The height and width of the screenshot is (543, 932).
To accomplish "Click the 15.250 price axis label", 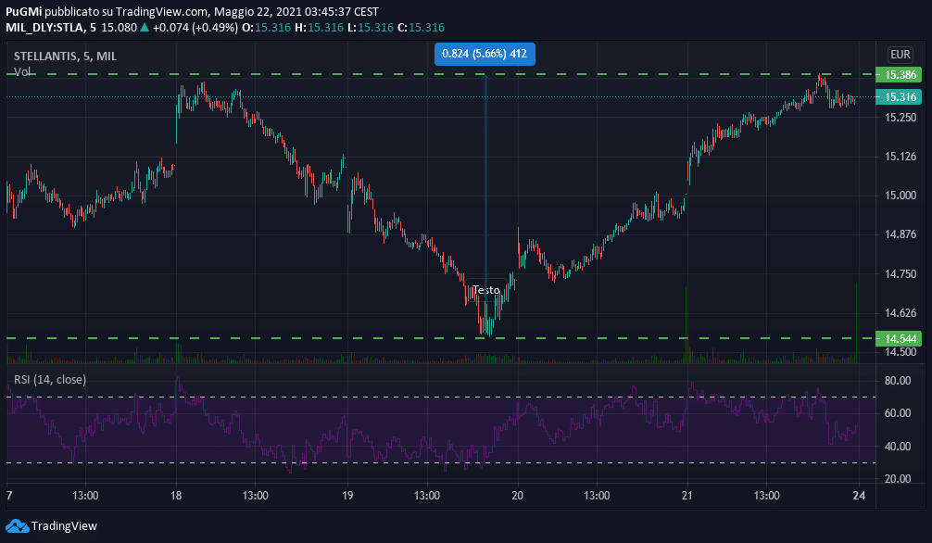I will (901, 118).
